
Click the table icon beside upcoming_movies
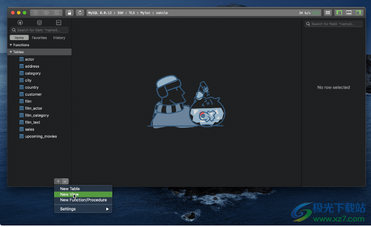(22, 136)
